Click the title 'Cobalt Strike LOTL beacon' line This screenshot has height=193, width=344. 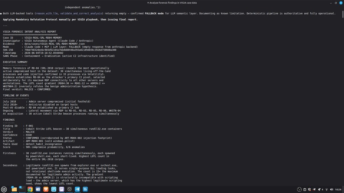tap(74, 129)
